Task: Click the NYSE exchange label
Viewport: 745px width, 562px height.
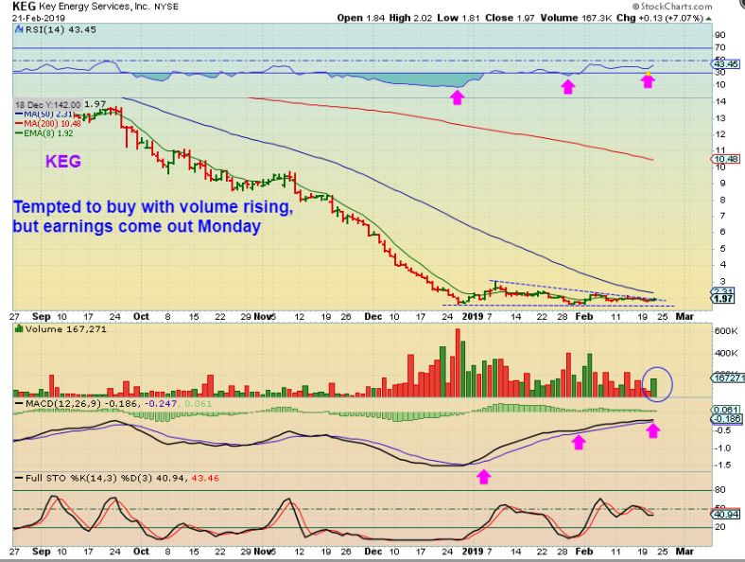Action: click(166, 7)
